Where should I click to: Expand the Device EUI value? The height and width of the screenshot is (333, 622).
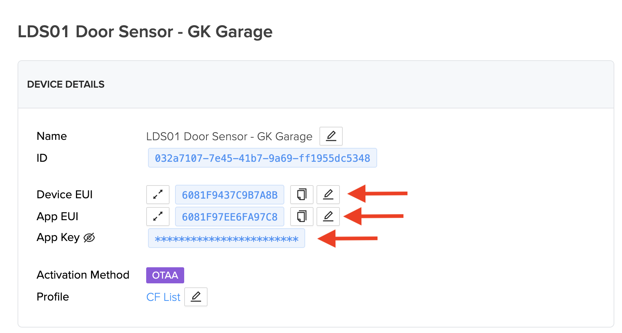click(158, 195)
